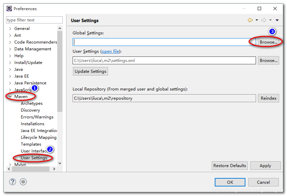Click the Reindex button
This screenshot has height=196, width=287.
pyautogui.click(x=269, y=98)
